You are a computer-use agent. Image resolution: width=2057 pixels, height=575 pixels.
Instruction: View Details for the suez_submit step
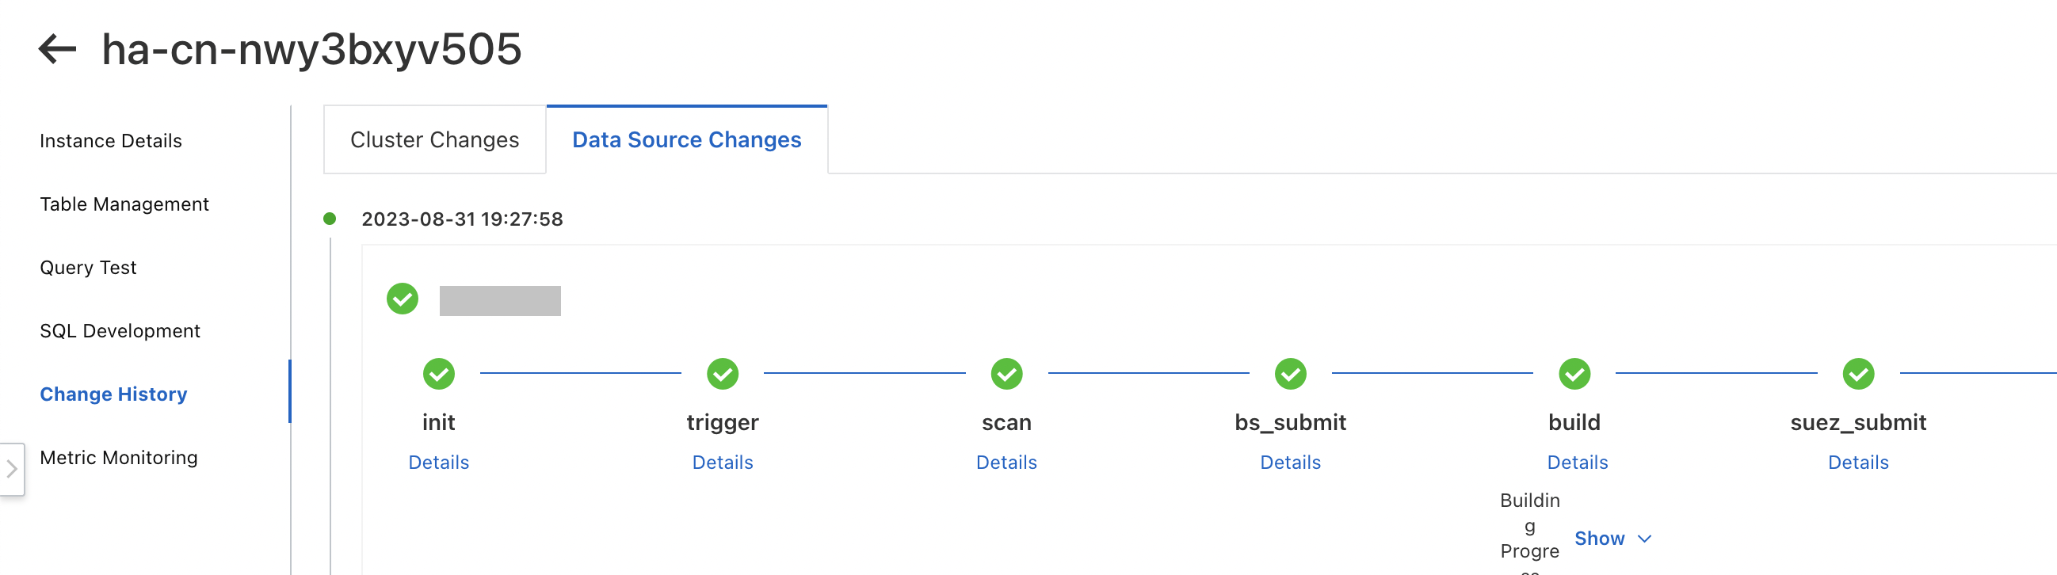(1858, 463)
